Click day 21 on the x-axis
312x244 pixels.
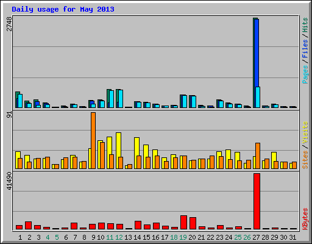201,237
